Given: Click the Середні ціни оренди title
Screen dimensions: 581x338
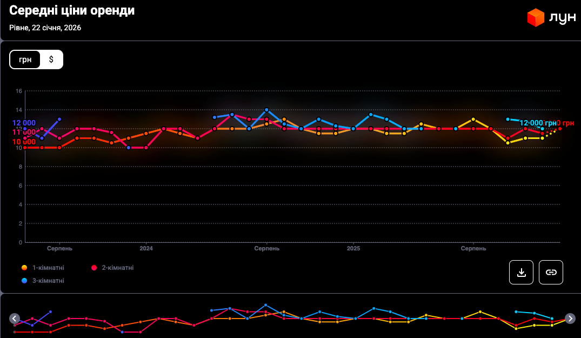Looking at the screenshot, I should (x=72, y=11).
